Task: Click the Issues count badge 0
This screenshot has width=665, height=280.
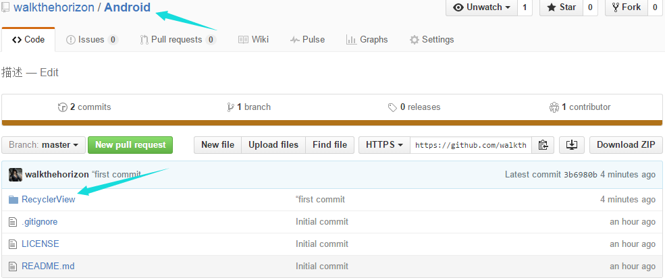Action: pos(112,40)
